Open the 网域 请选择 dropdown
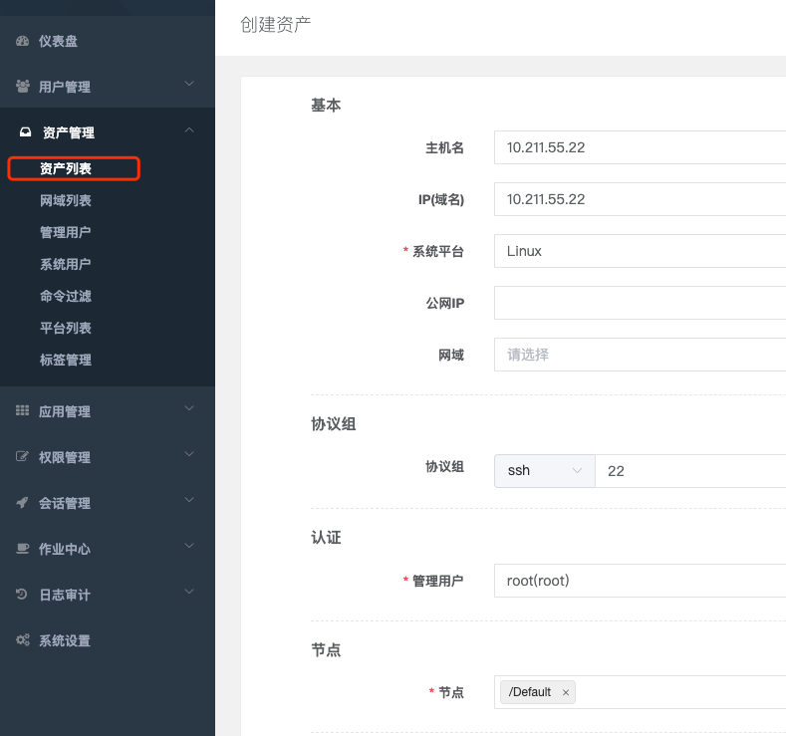The width and height of the screenshot is (786, 736). 640,355
